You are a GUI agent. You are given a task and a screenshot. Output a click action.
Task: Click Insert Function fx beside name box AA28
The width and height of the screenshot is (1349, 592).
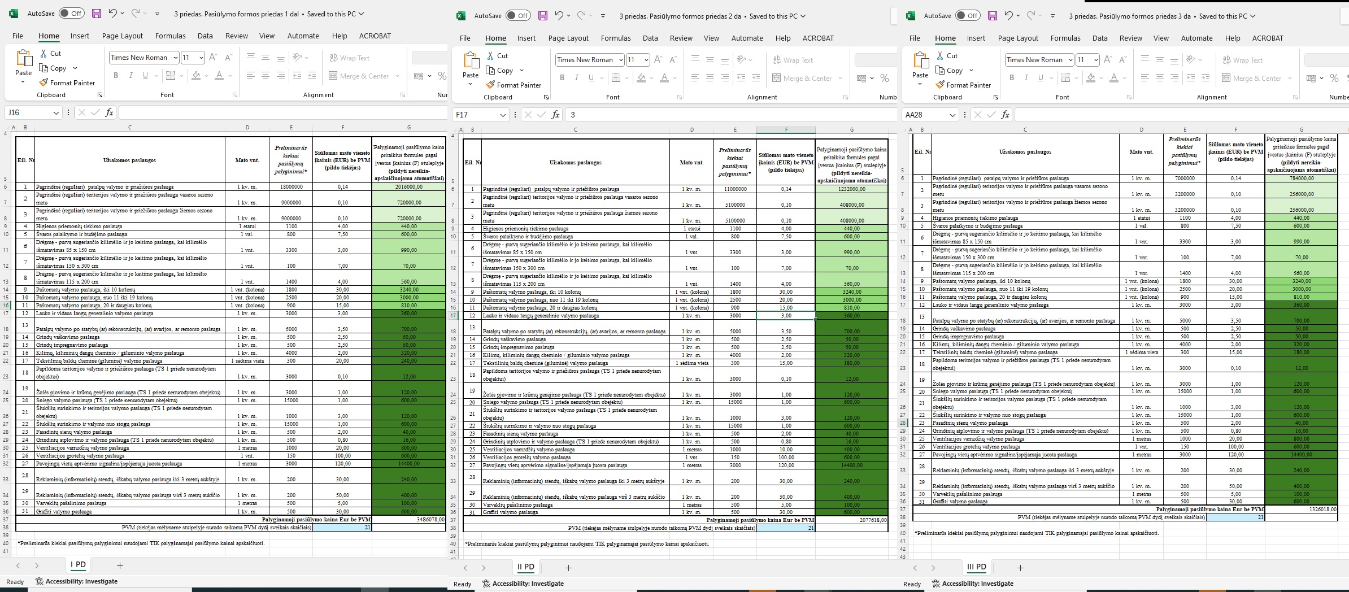tap(1005, 115)
